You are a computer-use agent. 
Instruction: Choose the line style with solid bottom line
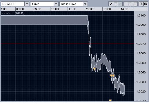tap(126, 4)
